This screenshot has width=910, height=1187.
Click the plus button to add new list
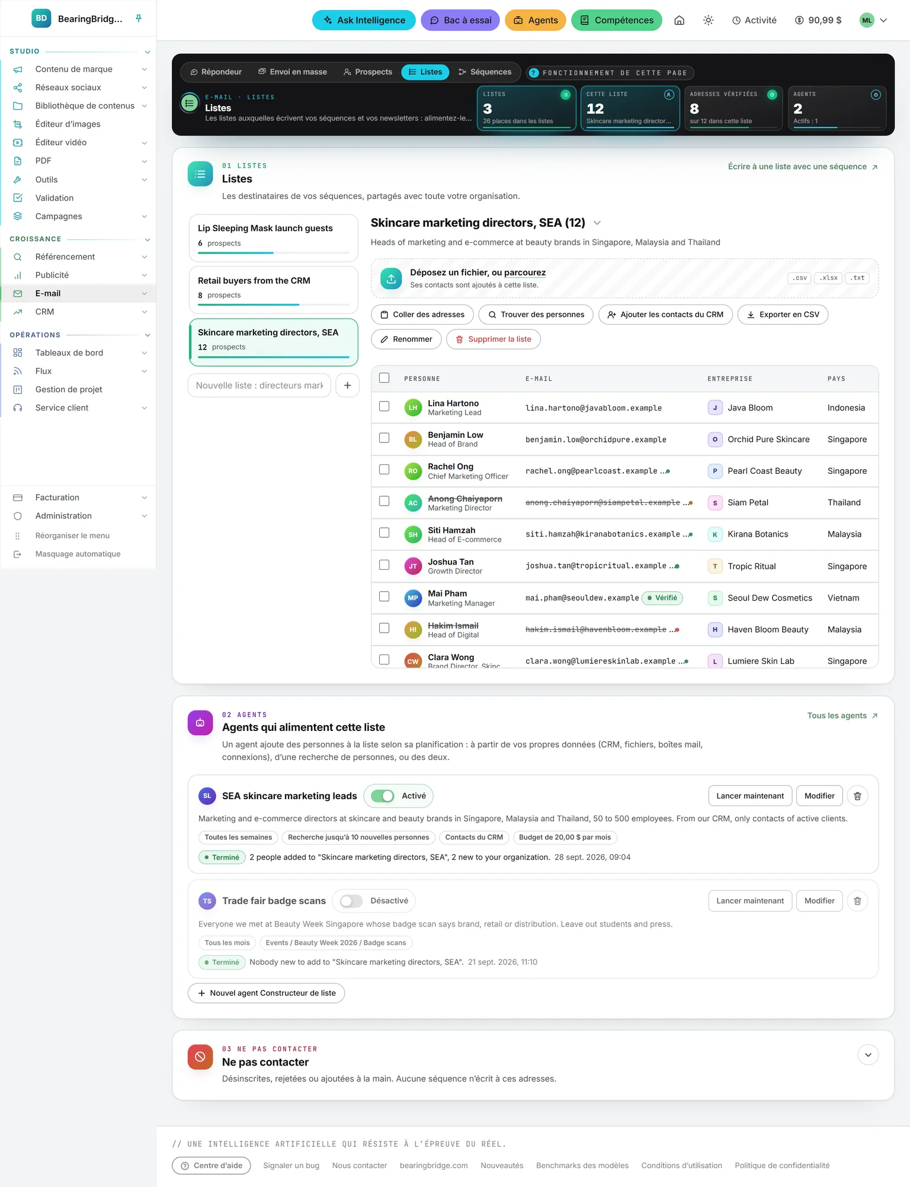[x=347, y=385]
